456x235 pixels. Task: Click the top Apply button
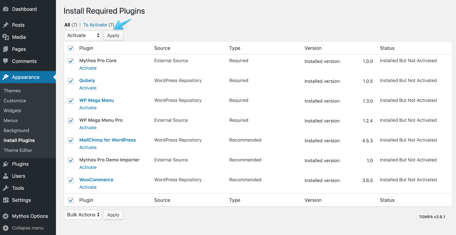tap(113, 35)
